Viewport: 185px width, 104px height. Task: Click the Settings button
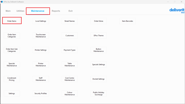point(12,93)
